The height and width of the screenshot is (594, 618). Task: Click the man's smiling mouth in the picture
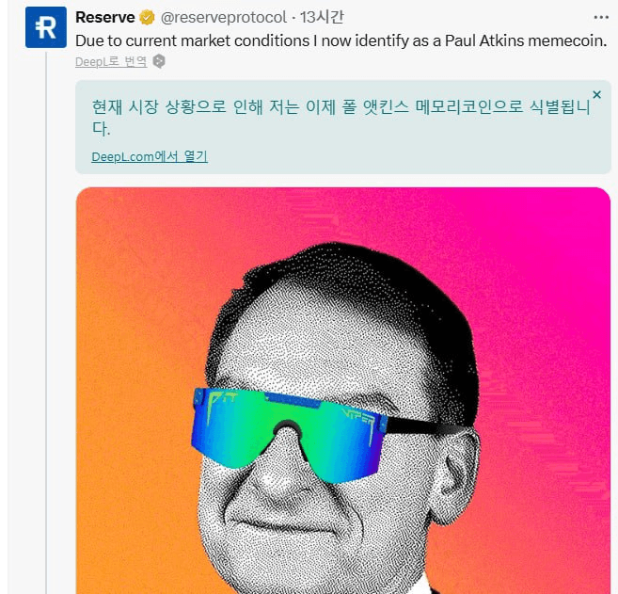[293, 526]
